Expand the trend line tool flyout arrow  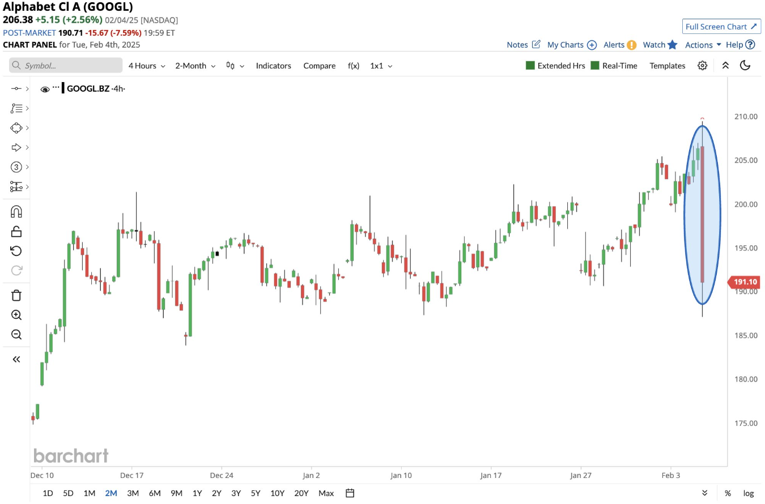click(27, 89)
